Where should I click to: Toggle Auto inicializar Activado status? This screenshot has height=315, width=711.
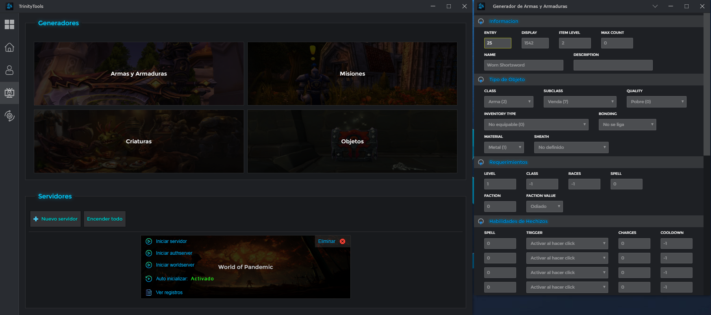tap(202, 279)
